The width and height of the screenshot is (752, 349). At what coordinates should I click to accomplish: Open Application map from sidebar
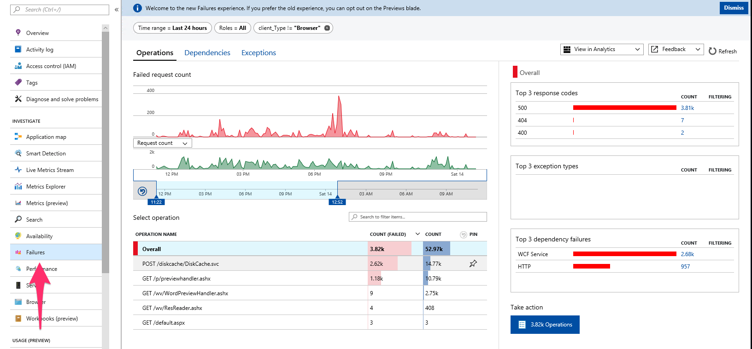46,137
